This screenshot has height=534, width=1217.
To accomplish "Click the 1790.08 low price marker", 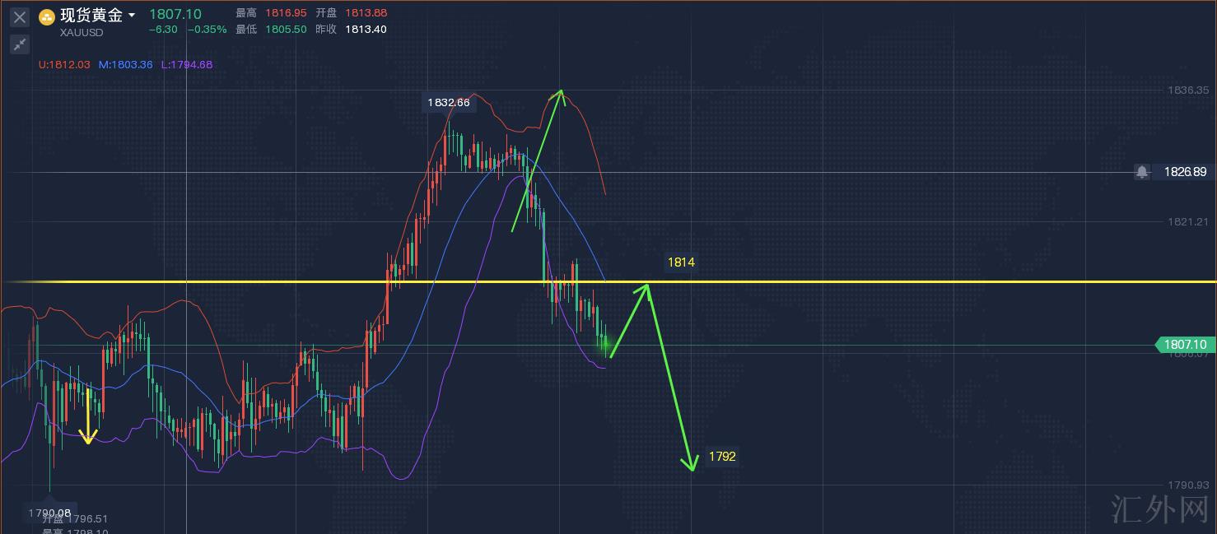I will pyautogui.click(x=49, y=513).
